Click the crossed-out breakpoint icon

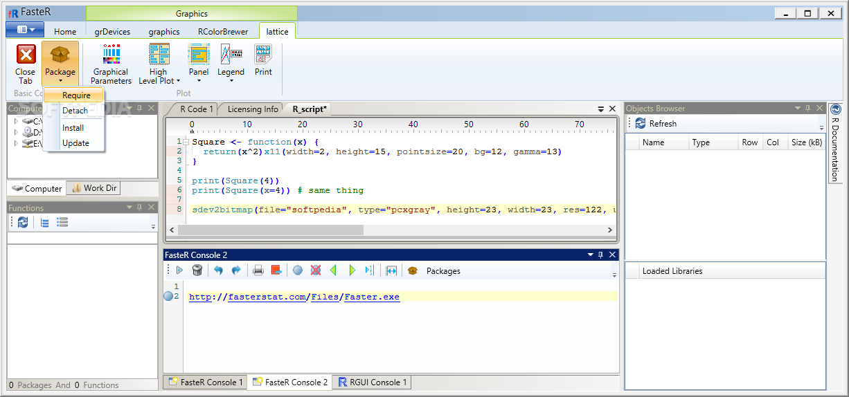point(316,270)
